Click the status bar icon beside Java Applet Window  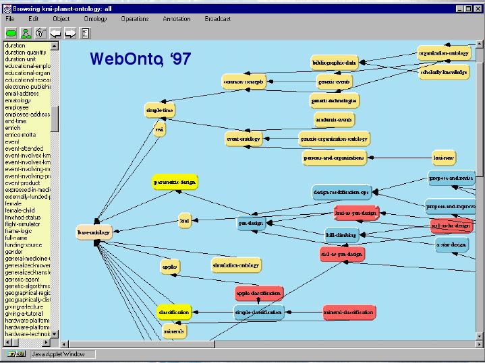click(16, 354)
